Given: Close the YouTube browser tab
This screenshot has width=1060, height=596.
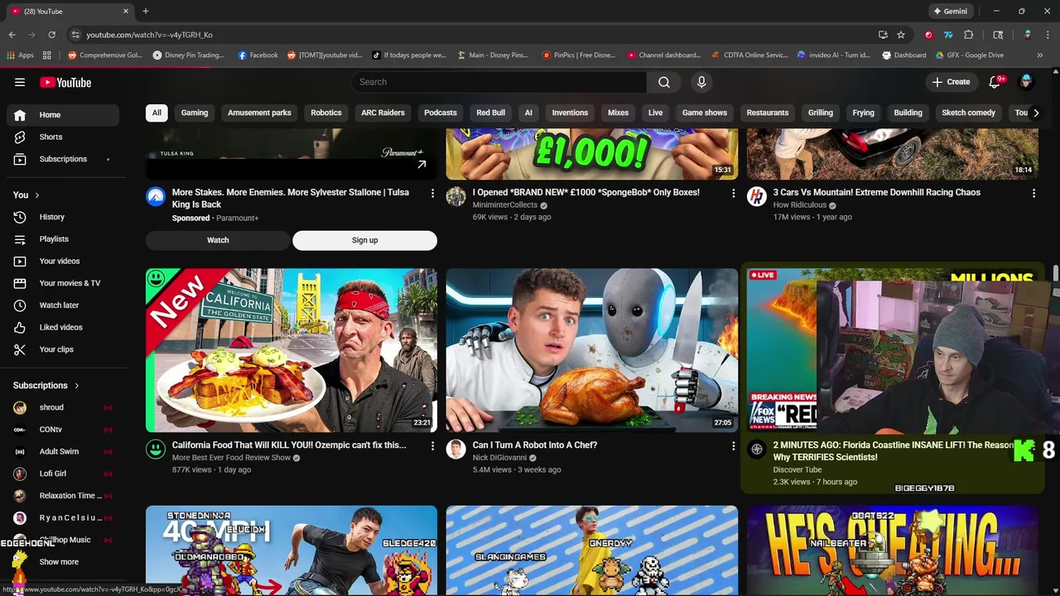Looking at the screenshot, I should click(x=126, y=11).
